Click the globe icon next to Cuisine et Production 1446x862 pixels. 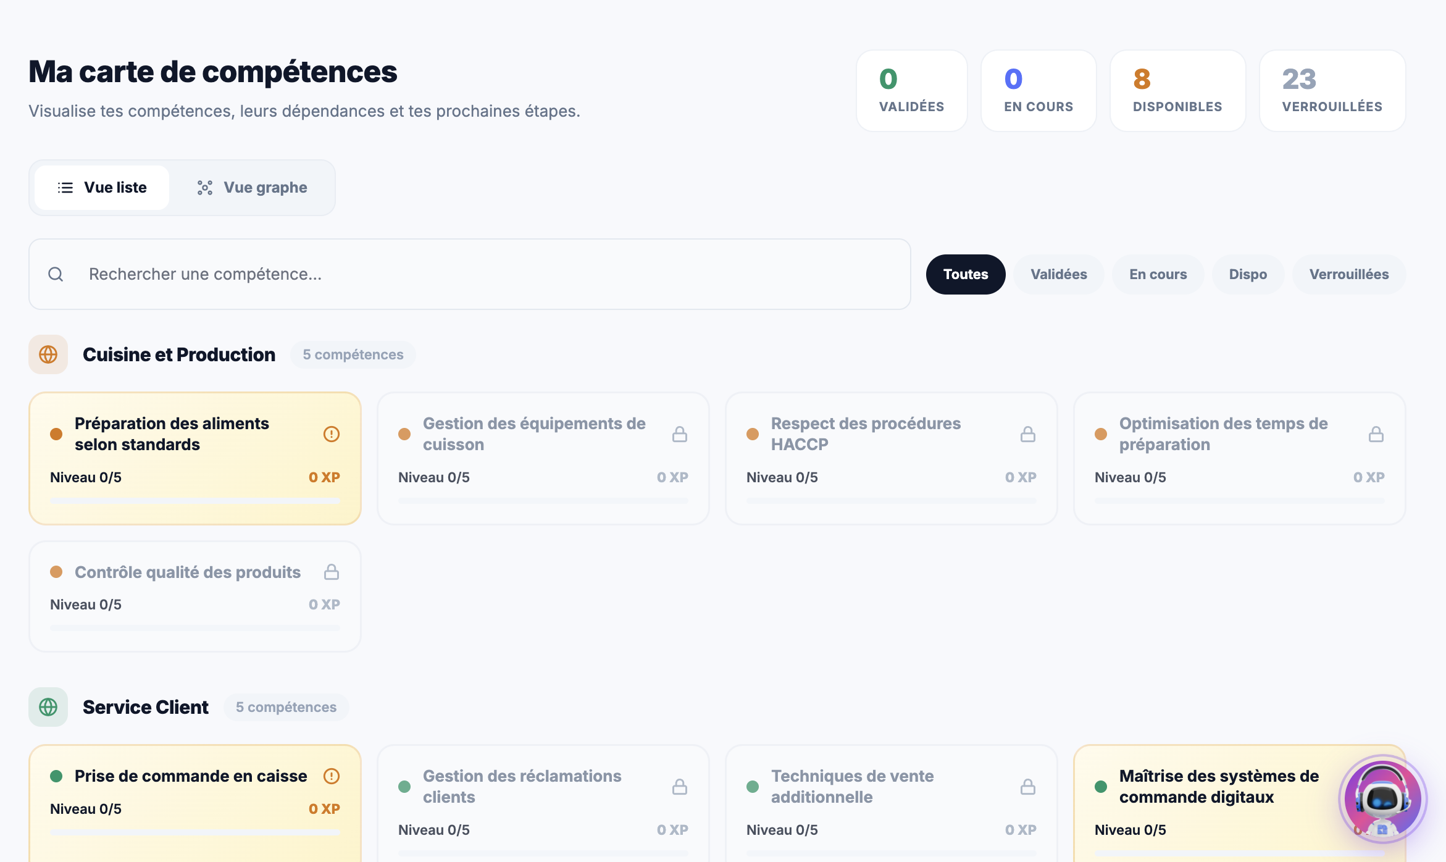click(48, 354)
